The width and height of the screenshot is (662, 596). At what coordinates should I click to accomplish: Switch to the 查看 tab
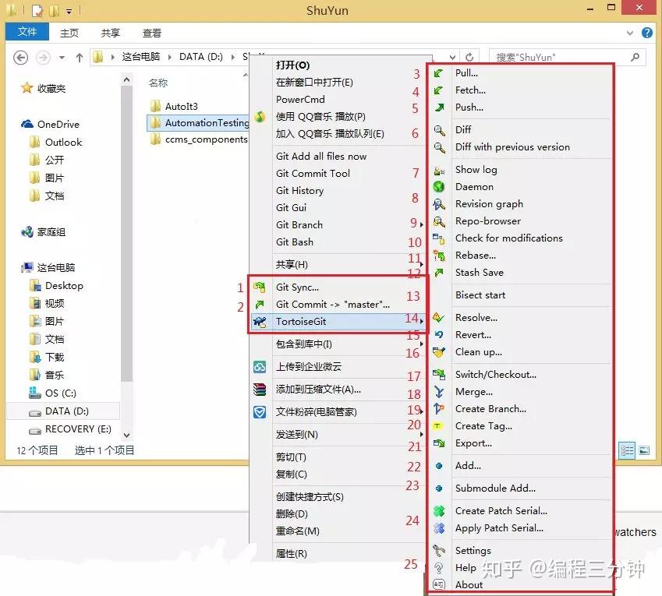tap(152, 33)
